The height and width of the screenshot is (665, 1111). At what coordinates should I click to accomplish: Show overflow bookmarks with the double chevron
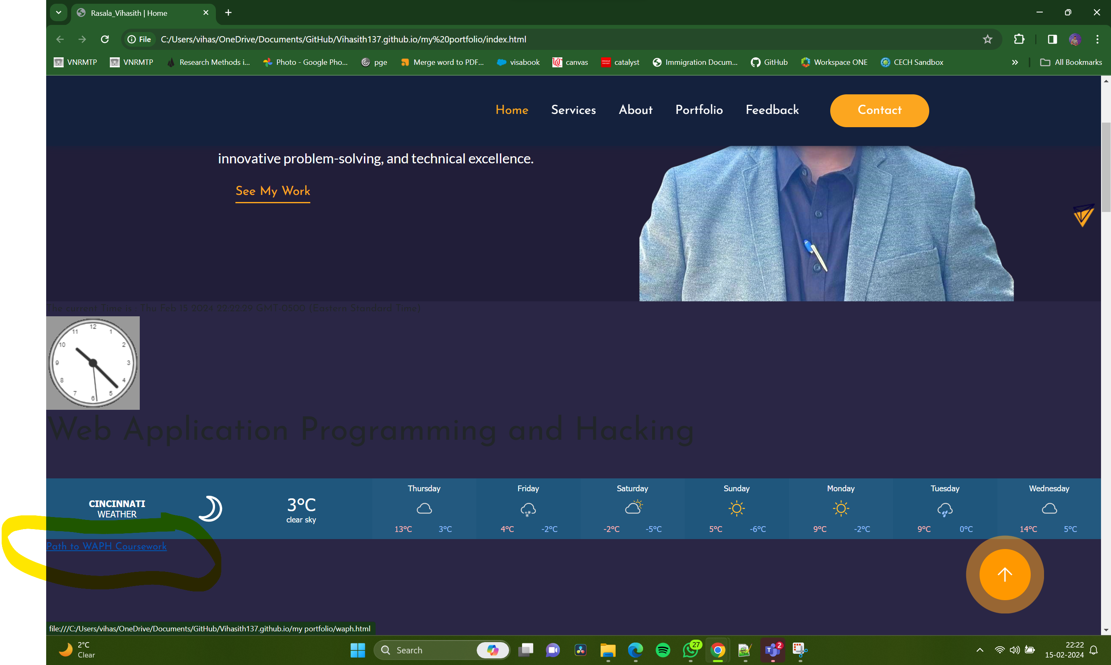pos(1014,62)
